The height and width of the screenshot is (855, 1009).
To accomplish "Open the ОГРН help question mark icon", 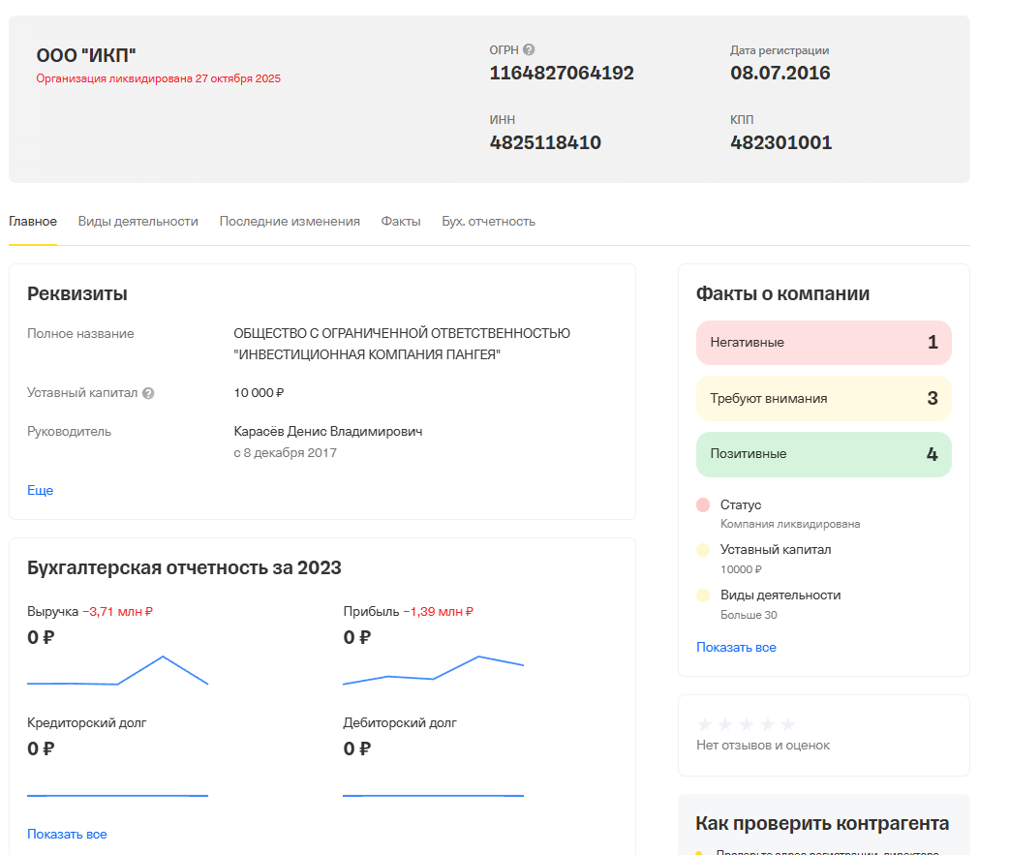I will [528, 49].
